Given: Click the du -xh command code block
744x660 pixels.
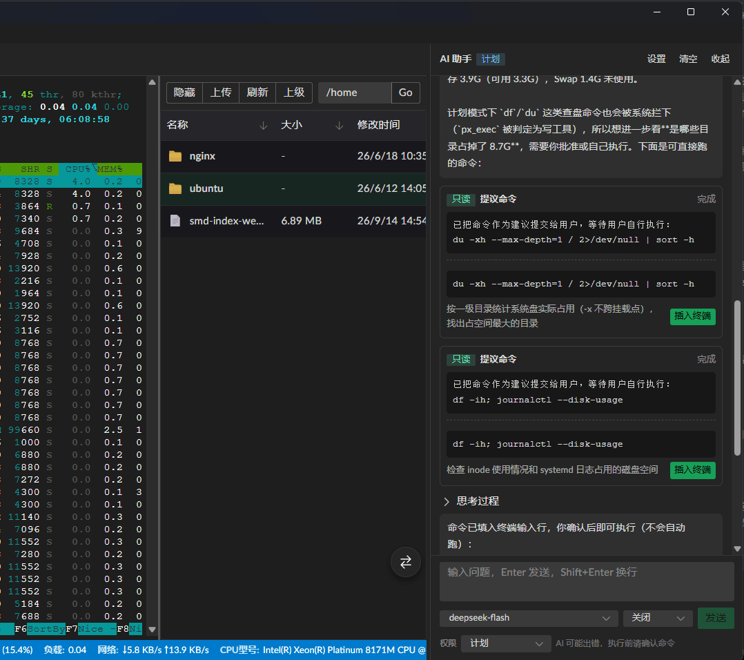Looking at the screenshot, I should point(581,284).
